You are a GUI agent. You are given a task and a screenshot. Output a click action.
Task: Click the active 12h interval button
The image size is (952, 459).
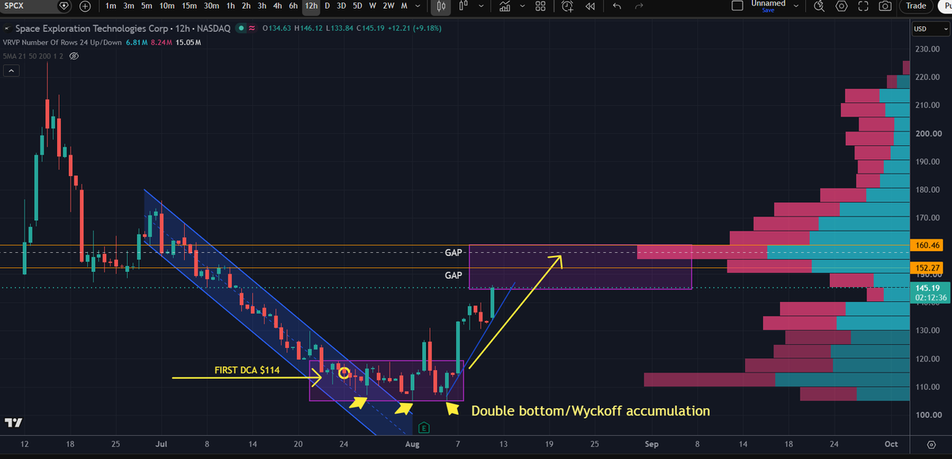click(x=312, y=6)
